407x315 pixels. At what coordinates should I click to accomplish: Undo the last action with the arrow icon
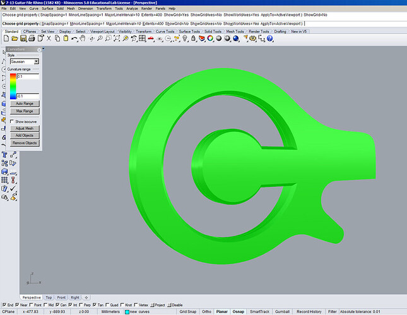(x=74, y=39)
